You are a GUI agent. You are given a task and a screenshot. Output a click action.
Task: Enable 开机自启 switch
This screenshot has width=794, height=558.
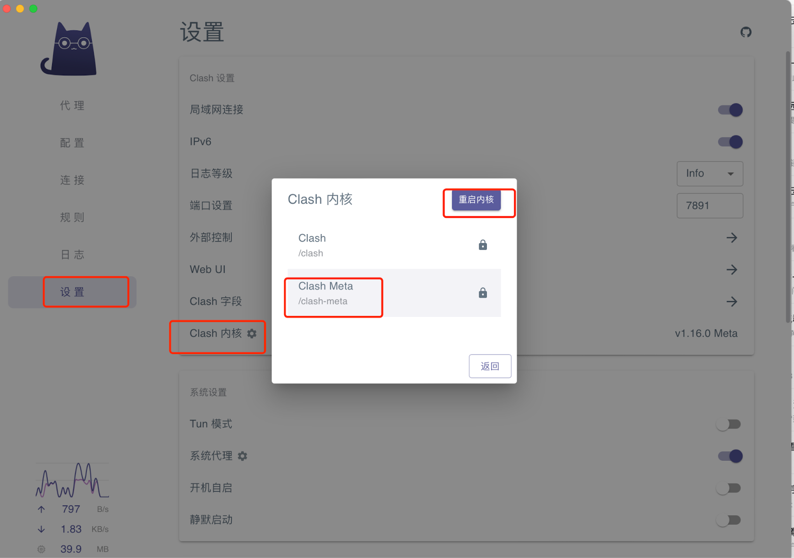pyautogui.click(x=728, y=488)
